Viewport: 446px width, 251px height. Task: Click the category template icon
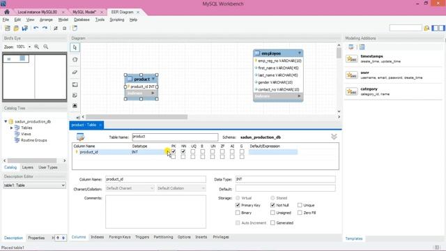coord(352,91)
